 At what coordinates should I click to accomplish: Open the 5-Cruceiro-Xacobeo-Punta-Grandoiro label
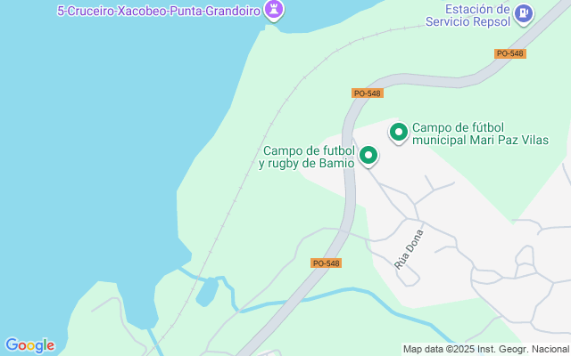[159, 11]
